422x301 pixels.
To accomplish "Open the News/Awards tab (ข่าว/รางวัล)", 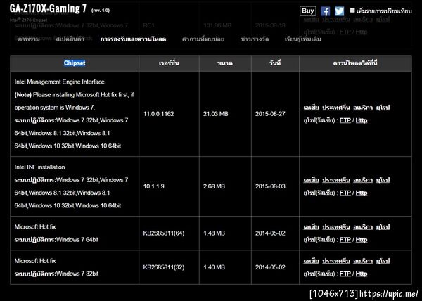I will tap(255, 39).
